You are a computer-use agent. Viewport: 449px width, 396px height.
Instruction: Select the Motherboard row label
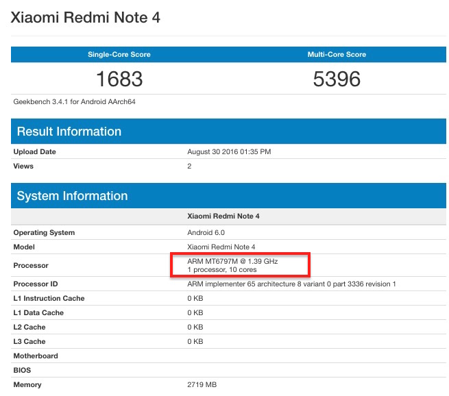click(36, 356)
